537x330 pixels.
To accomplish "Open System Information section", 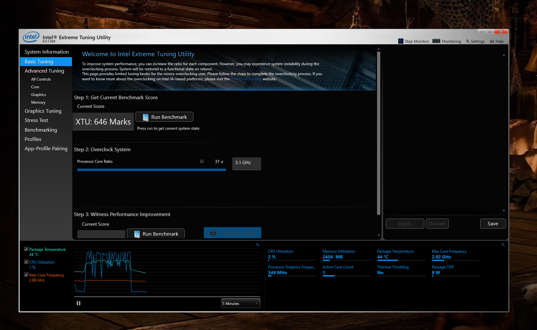I will (x=46, y=52).
